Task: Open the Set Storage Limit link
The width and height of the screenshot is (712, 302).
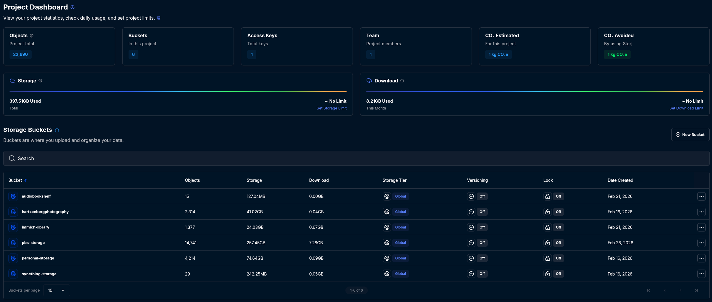Action: click(331, 108)
